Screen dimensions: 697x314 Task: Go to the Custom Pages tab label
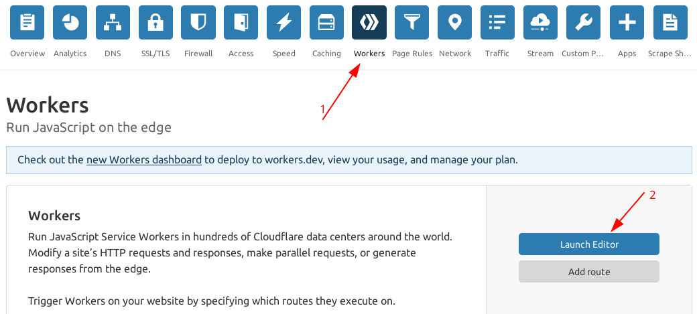[x=583, y=54]
